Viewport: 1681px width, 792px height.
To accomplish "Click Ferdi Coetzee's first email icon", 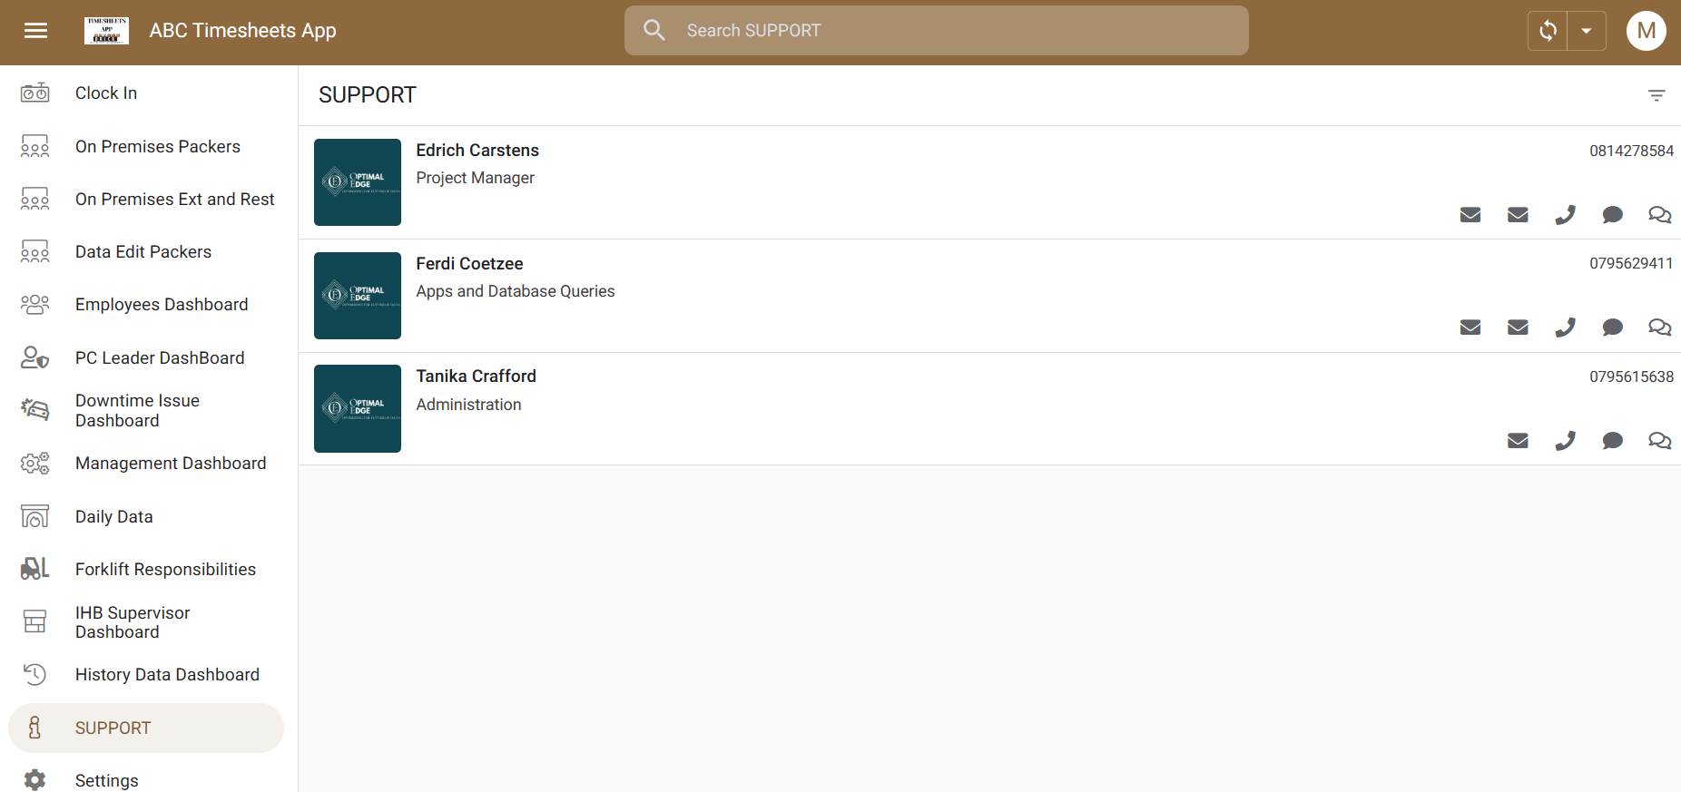I will [x=1470, y=328].
